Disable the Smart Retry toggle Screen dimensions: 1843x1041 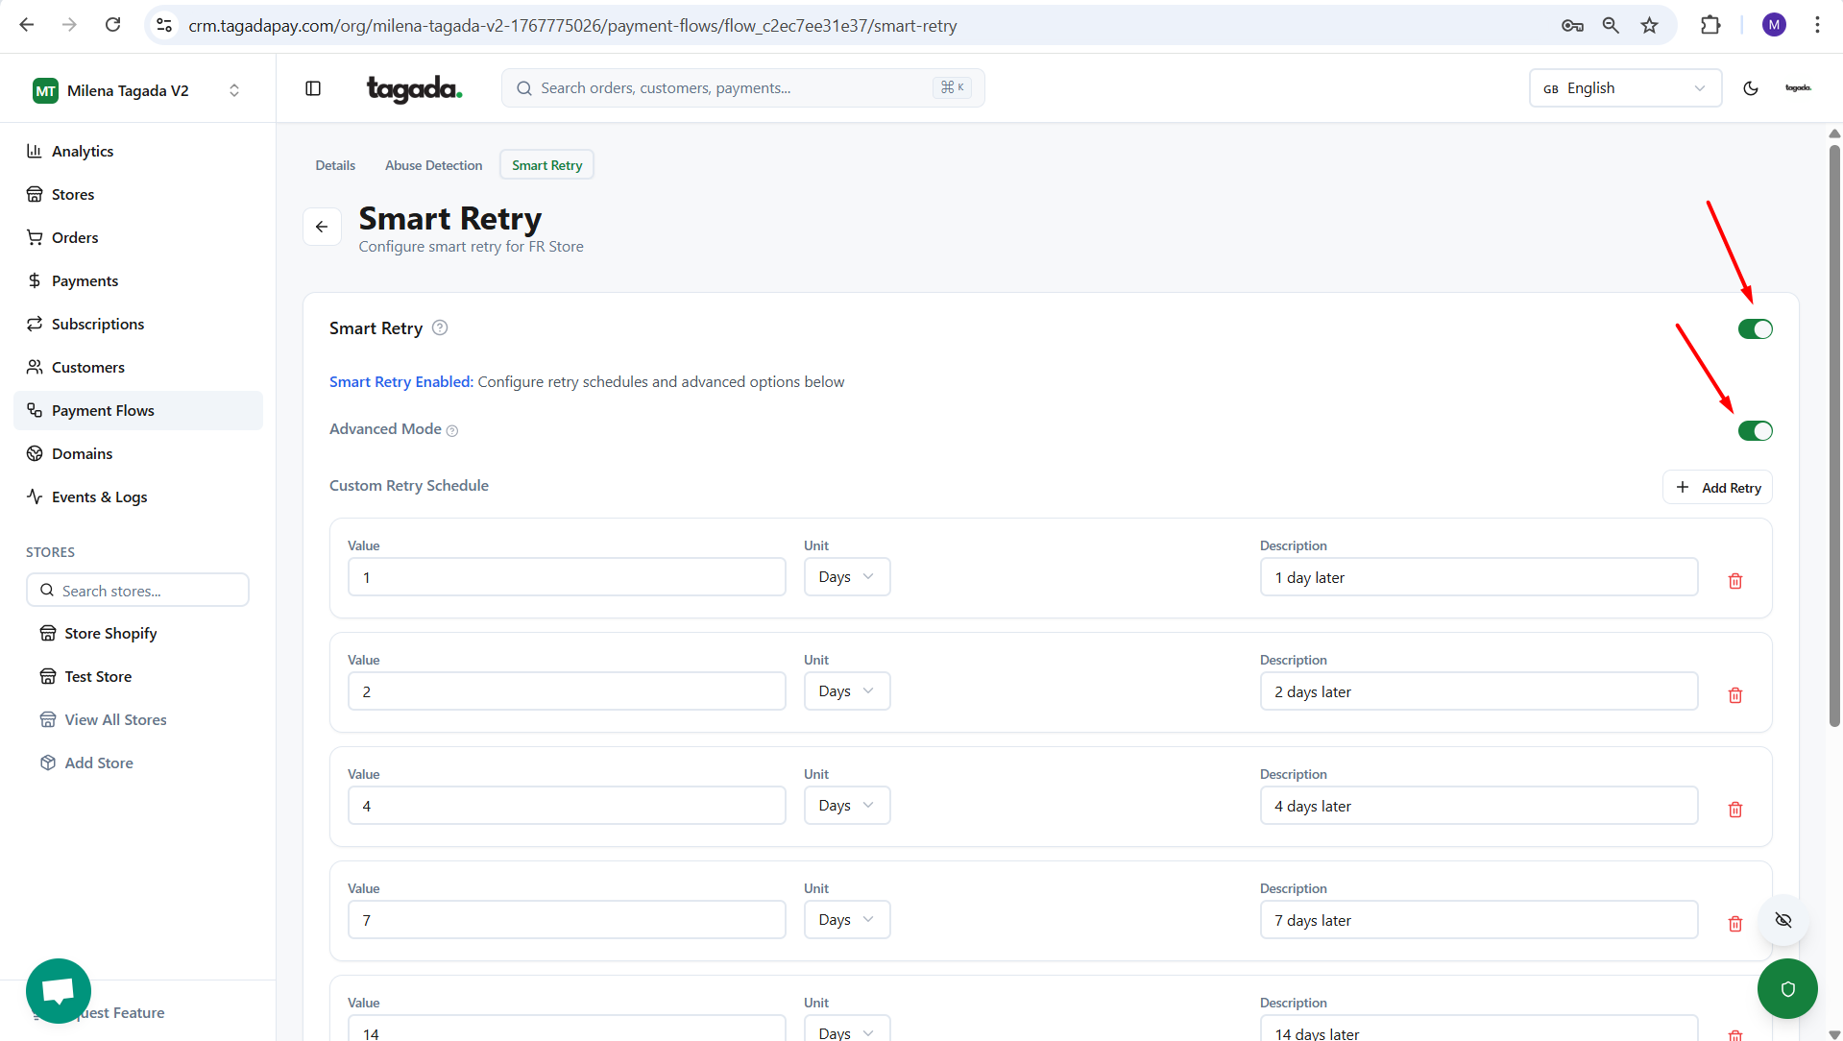pyautogui.click(x=1755, y=329)
